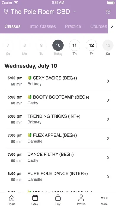Open the More menu icon

click(x=104, y=198)
